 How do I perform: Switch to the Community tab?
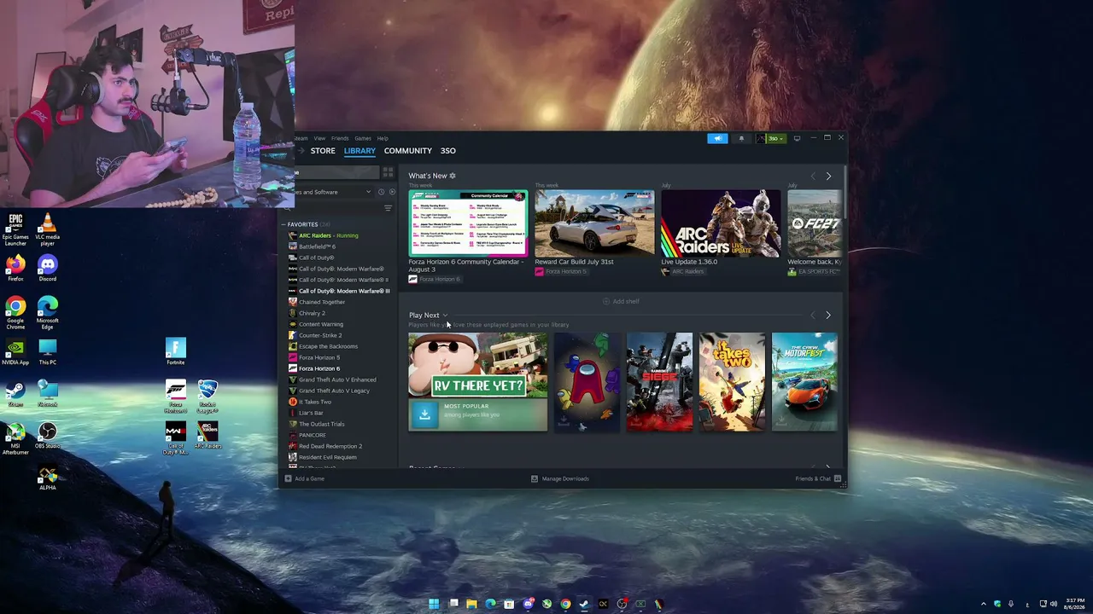tap(408, 151)
